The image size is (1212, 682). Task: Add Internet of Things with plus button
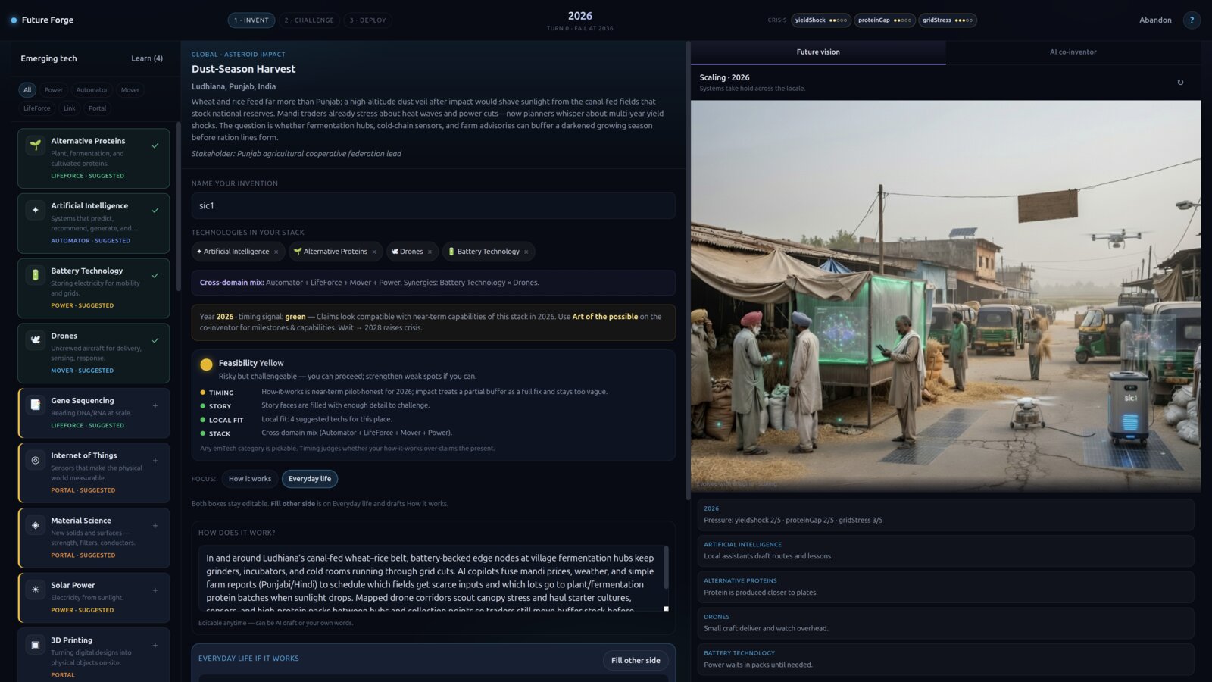point(155,460)
